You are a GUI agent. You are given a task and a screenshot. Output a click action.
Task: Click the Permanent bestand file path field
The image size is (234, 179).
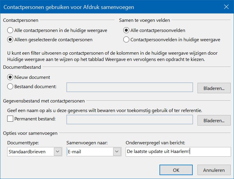pos(130,120)
